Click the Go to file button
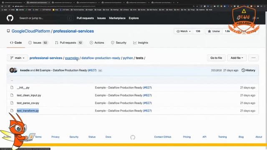 click(216, 58)
